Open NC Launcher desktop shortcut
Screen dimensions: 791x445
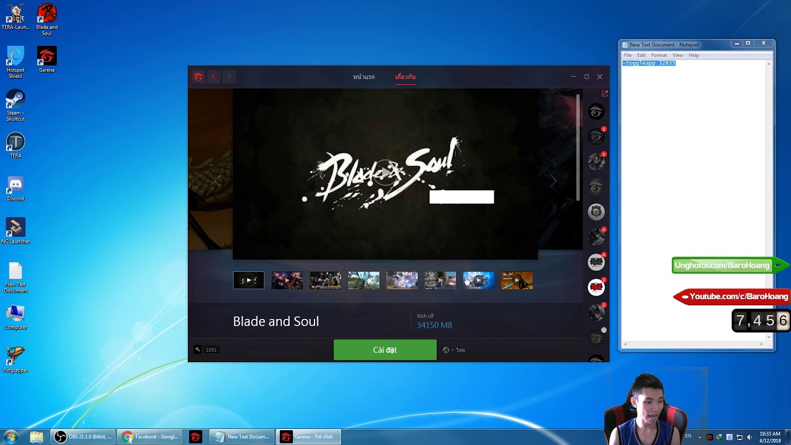(x=15, y=231)
